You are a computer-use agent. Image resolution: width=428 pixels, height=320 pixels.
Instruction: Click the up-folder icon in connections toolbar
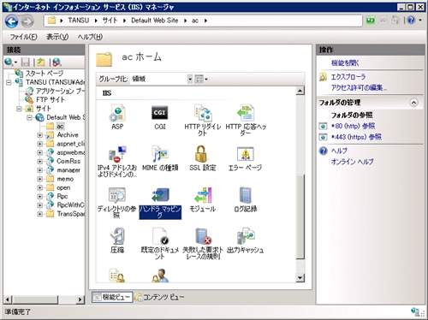click(41, 62)
